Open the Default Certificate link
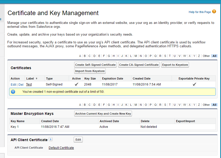 pos(61,148)
